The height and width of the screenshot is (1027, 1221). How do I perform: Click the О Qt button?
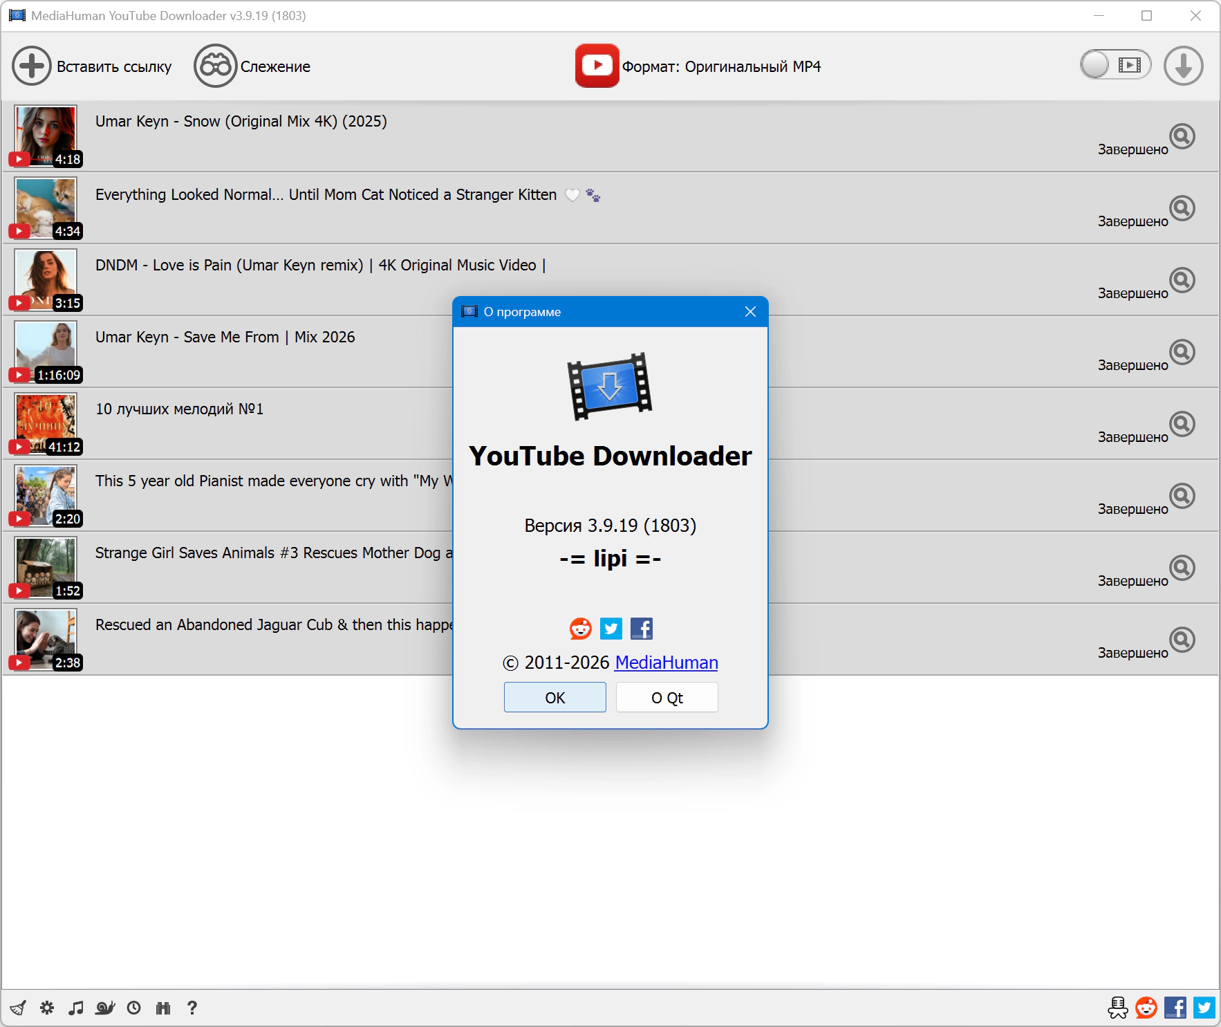point(667,698)
